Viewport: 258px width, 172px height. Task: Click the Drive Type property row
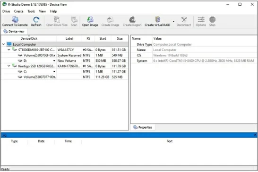pyautogui.click(x=194, y=44)
